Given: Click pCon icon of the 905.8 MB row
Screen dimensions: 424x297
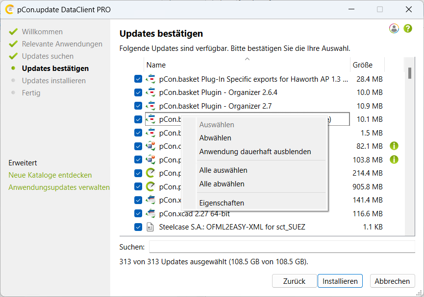Looking at the screenshot, I should pos(150,186).
